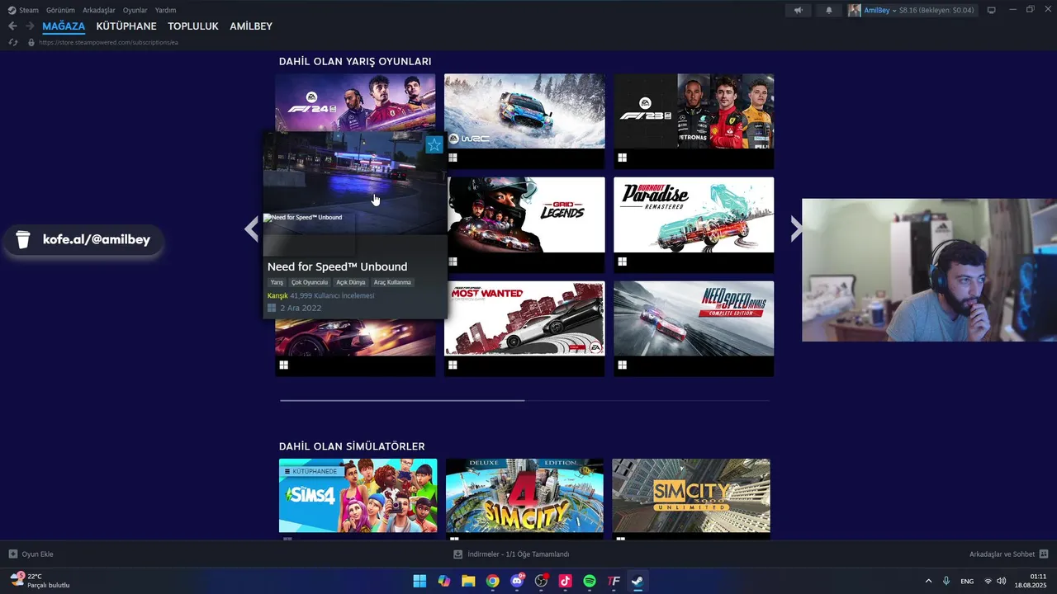Select the Çok Oyunculu tag
Screen dimensions: 1057x594
click(310, 282)
